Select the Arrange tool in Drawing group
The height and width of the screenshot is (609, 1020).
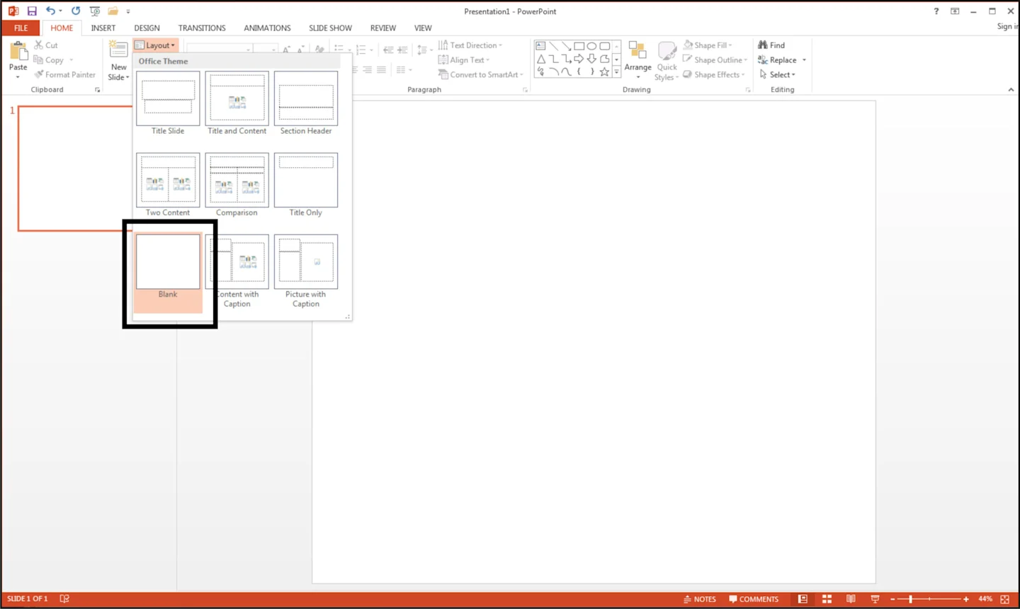[637, 59]
